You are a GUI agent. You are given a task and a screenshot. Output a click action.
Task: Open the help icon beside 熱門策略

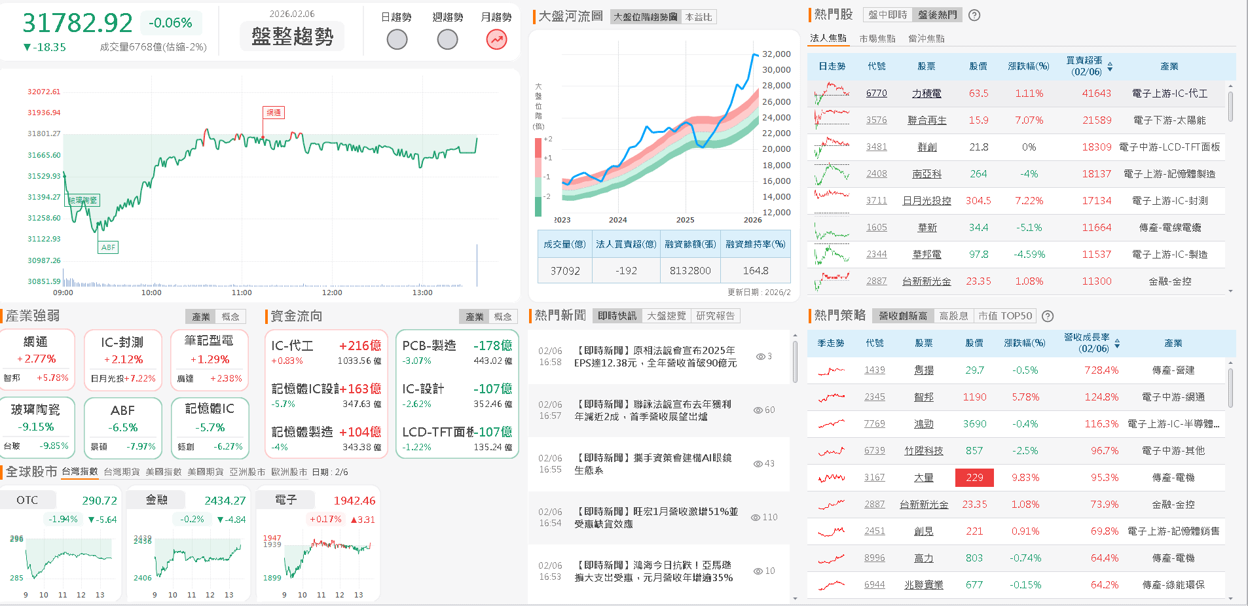1048,316
